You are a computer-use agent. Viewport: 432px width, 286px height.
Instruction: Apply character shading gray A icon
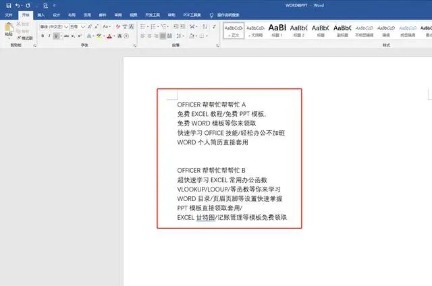point(119,36)
